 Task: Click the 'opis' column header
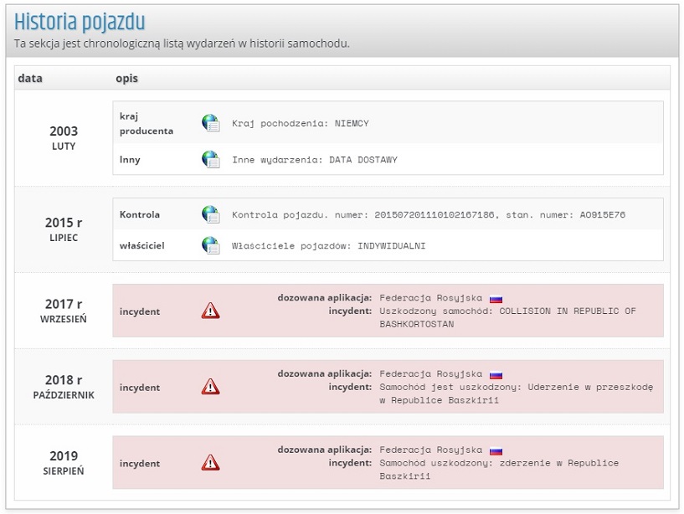click(126, 79)
